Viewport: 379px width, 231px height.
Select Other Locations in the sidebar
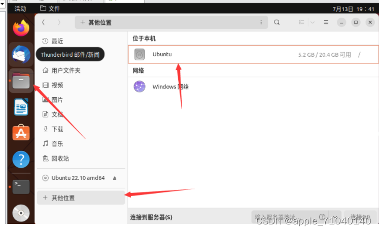point(81,198)
